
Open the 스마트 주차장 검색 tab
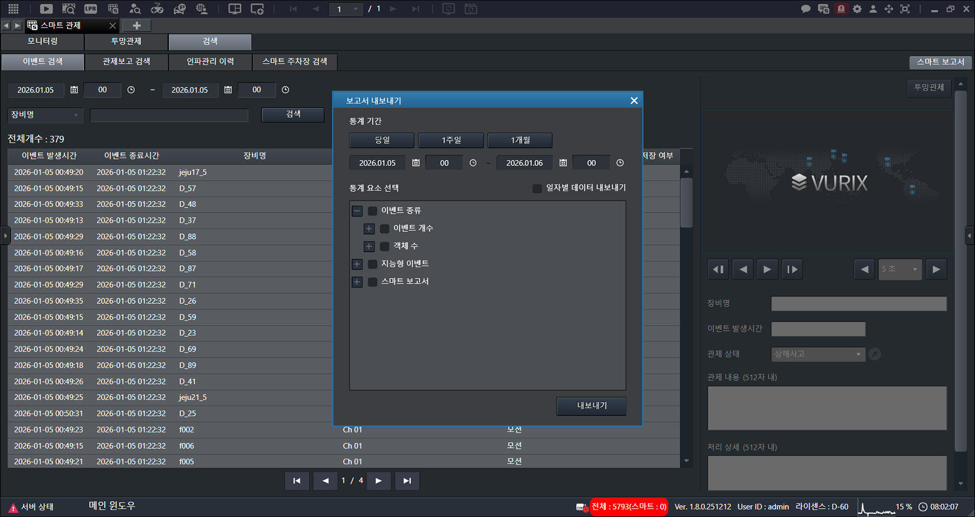pyautogui.click(x=295, y=62)
